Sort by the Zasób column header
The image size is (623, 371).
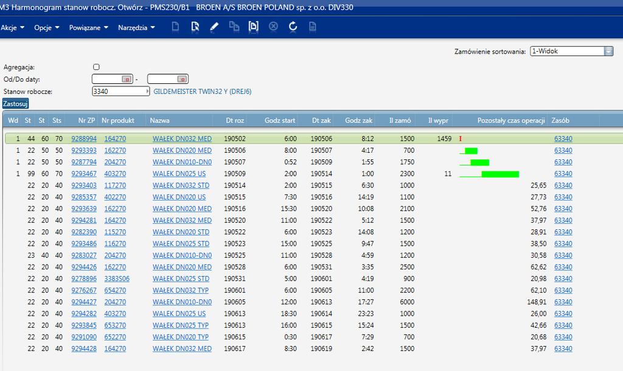(x=560, y=120)
